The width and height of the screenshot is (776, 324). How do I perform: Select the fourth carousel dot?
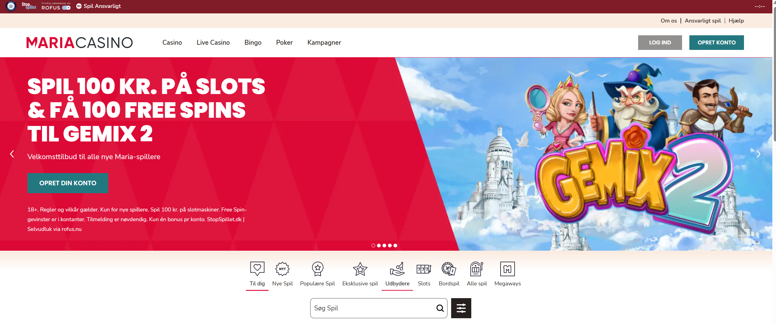390,246
